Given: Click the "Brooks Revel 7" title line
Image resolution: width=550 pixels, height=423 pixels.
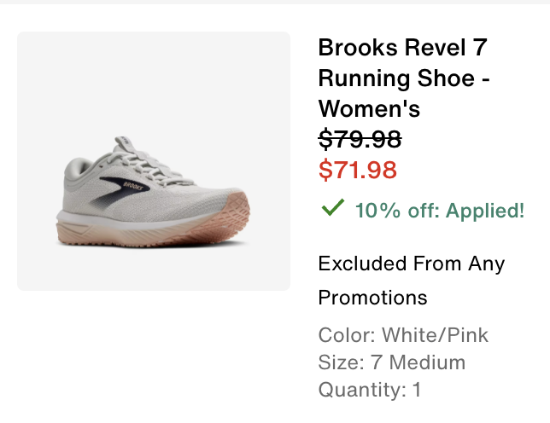Looking at the screenshot, I should click(402, 48).
